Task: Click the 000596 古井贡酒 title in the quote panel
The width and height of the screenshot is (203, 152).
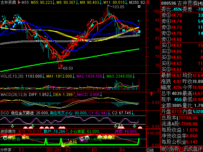Action: pos(182,3)
